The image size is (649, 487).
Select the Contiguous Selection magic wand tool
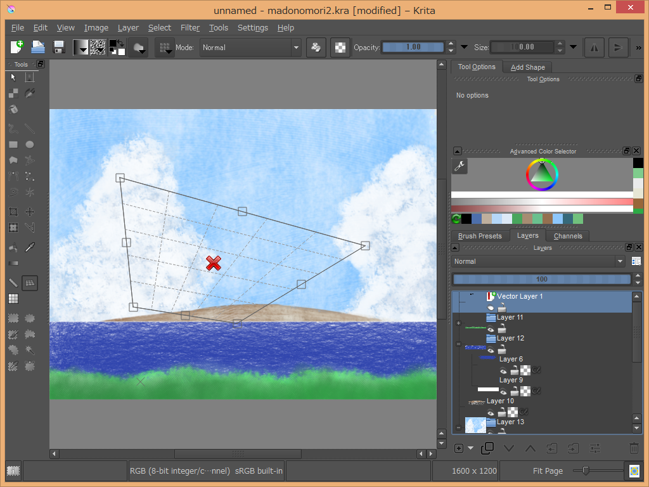pyautogui.click(x=30, y=350)
